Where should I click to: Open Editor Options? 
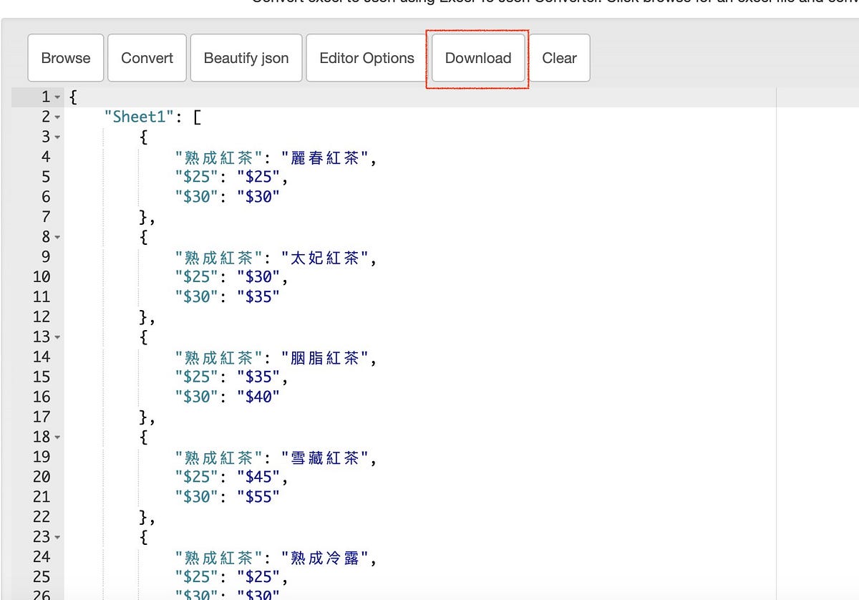(366, 58)
